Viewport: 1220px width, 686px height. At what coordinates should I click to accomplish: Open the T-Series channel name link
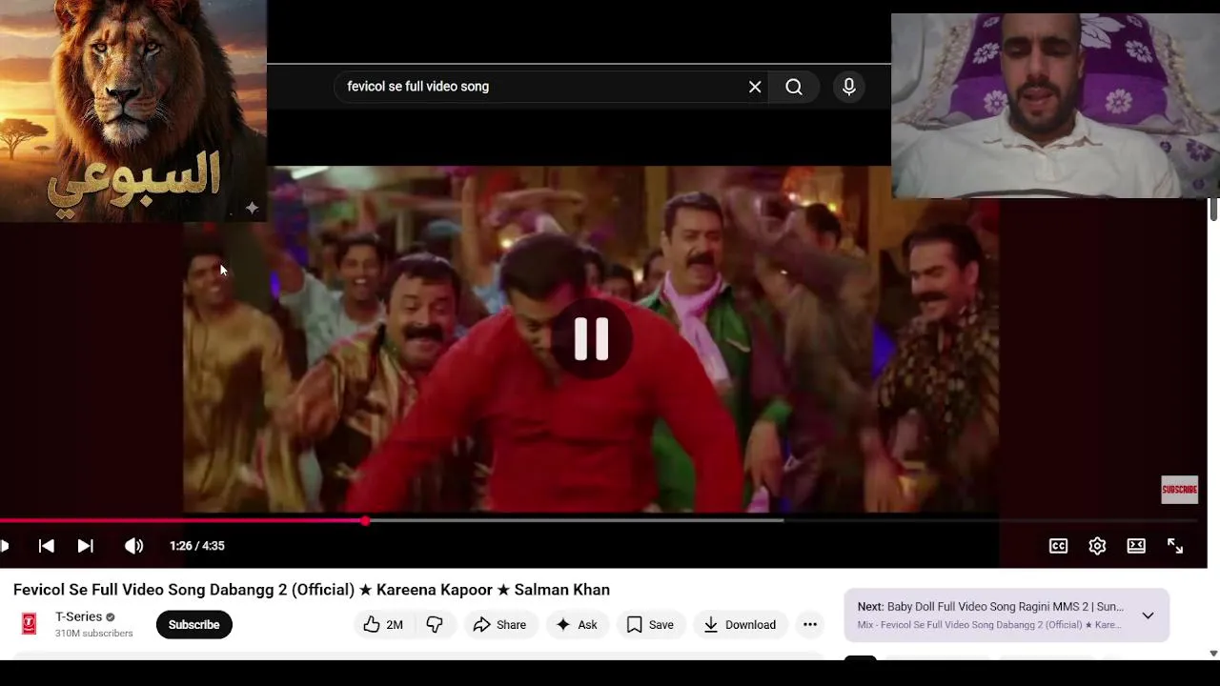point(78,616)
